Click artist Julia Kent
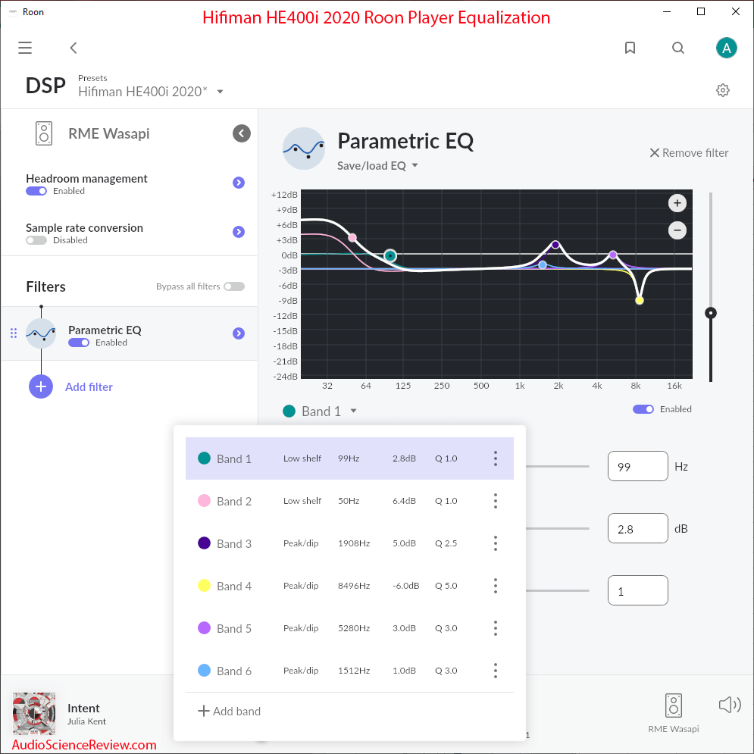The height and width of the screenshot is (754, 754). pyautogui.click(x=86, y=721)
